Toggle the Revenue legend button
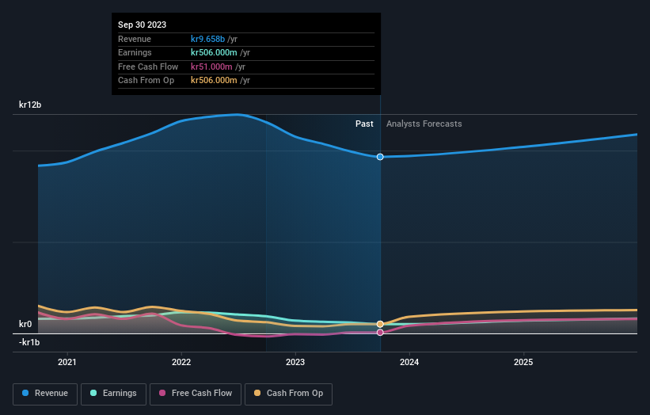 point(45,394)
